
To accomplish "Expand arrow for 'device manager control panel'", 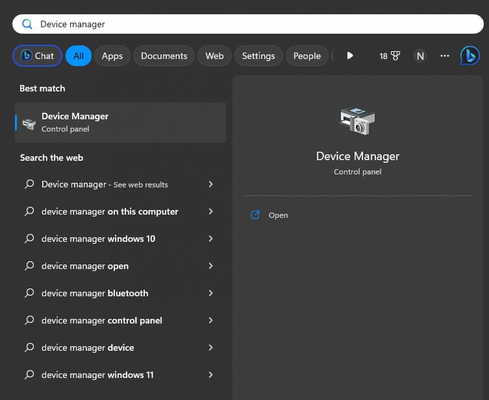I will [x=210, y=320].
